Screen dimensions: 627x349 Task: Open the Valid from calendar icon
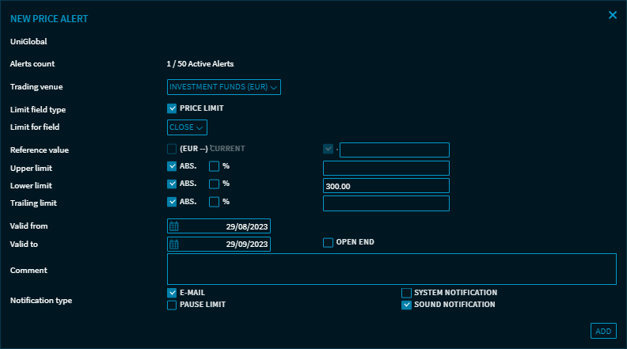[x=174, y=226]
